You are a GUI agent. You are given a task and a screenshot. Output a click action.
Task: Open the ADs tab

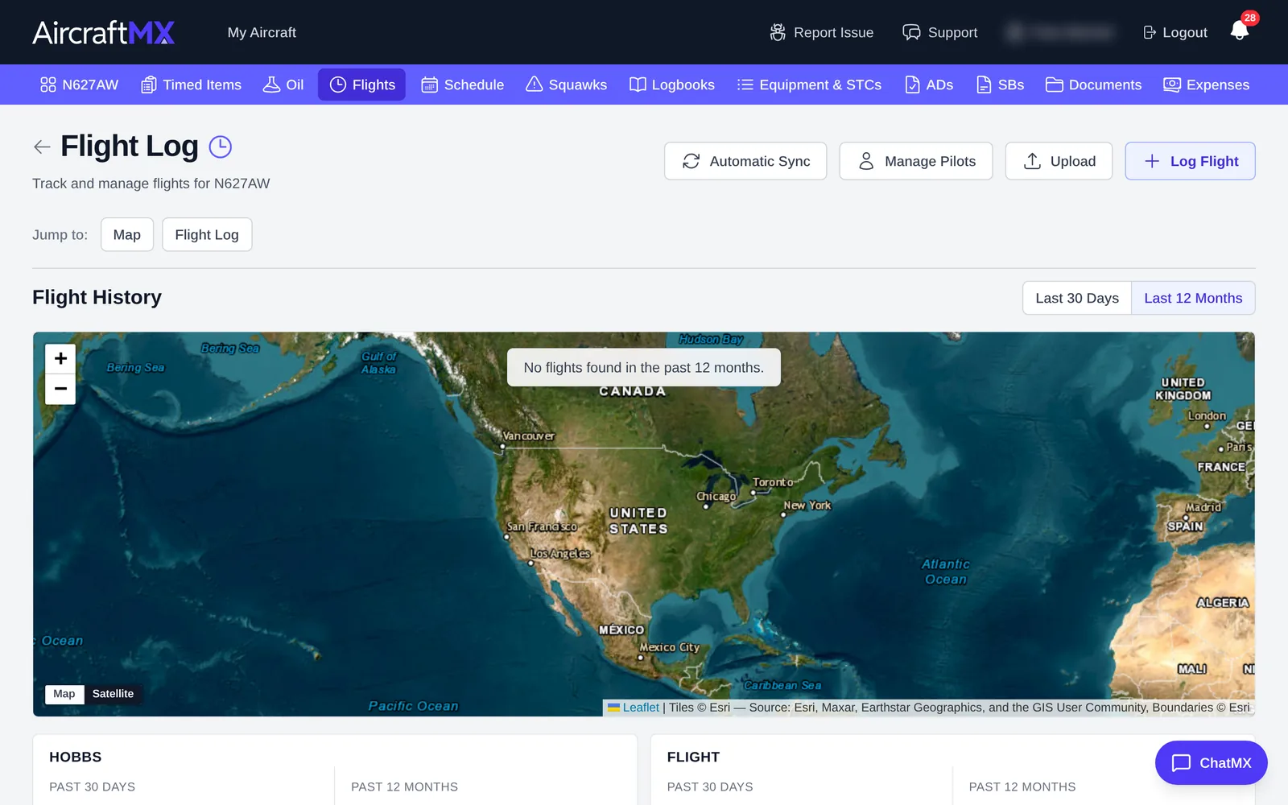click(929, 85)
